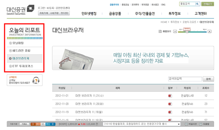The height and width of the screenshot is (130, 219).
Task: Click the date 2012-11-21 cell
Action: coord(62,96)
